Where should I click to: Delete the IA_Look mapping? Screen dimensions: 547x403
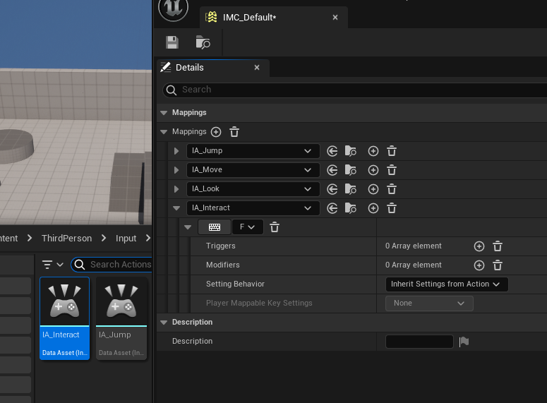click(x=392, y=189)
